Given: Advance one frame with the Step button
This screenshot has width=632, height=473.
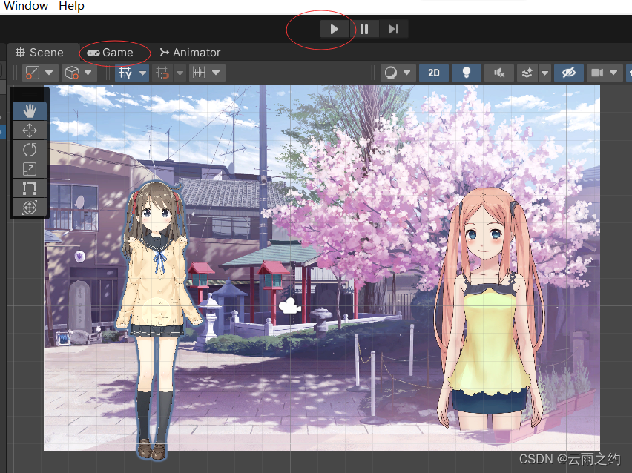Looking at the screenshot, I should [x=393, y=29].
